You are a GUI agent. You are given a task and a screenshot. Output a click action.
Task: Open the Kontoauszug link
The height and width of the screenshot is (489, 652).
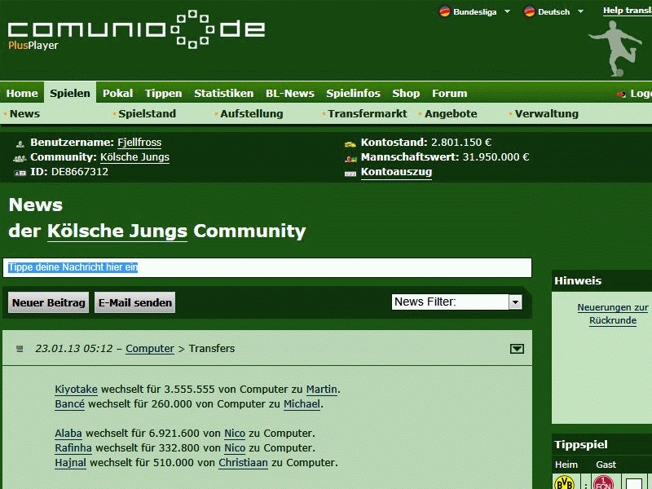[396, 172]
